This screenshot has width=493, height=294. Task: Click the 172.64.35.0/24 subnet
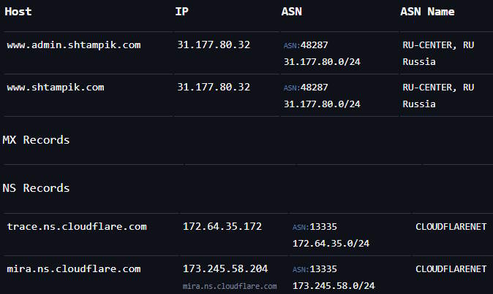point(331,244)
